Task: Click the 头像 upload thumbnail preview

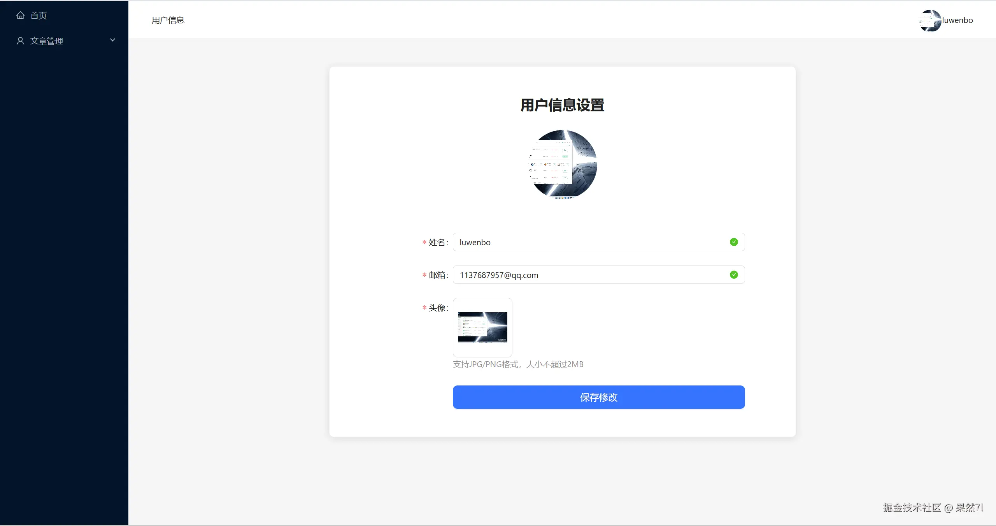Action: 482,327
